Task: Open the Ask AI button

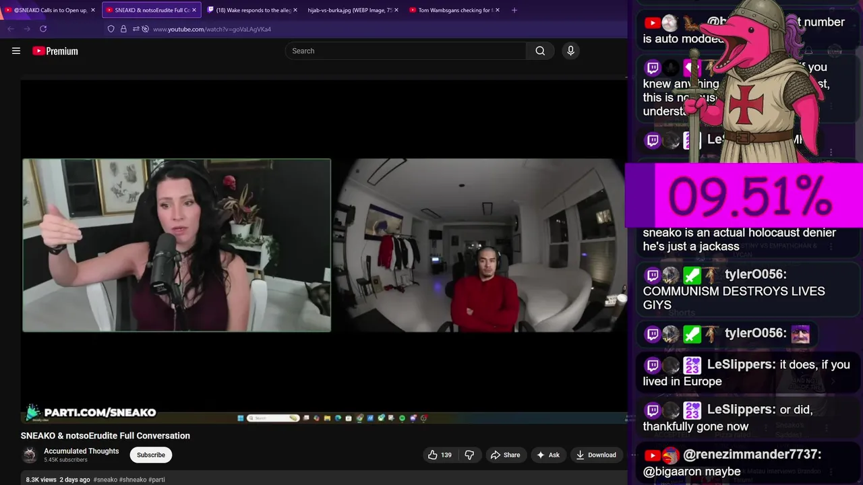Action: pos(547,455)
